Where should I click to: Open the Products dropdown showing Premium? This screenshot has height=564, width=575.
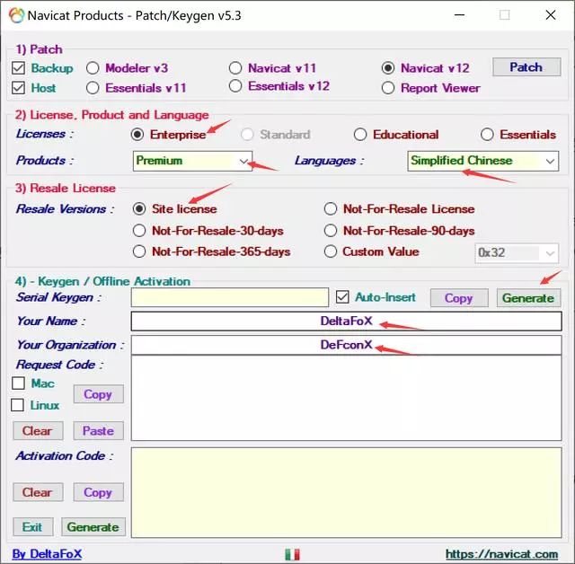click(192, 161)
